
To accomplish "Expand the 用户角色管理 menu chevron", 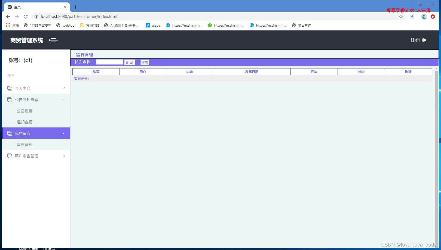I will [64, 156].
